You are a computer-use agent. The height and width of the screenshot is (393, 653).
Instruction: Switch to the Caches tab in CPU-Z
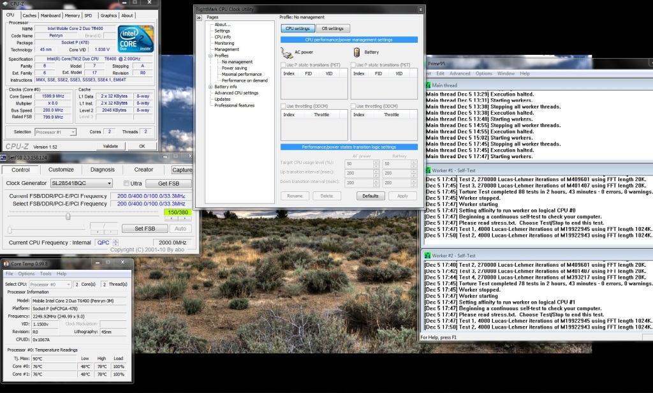click(x=29, y=15)
